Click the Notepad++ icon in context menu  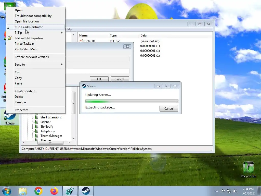click(9, 38)
